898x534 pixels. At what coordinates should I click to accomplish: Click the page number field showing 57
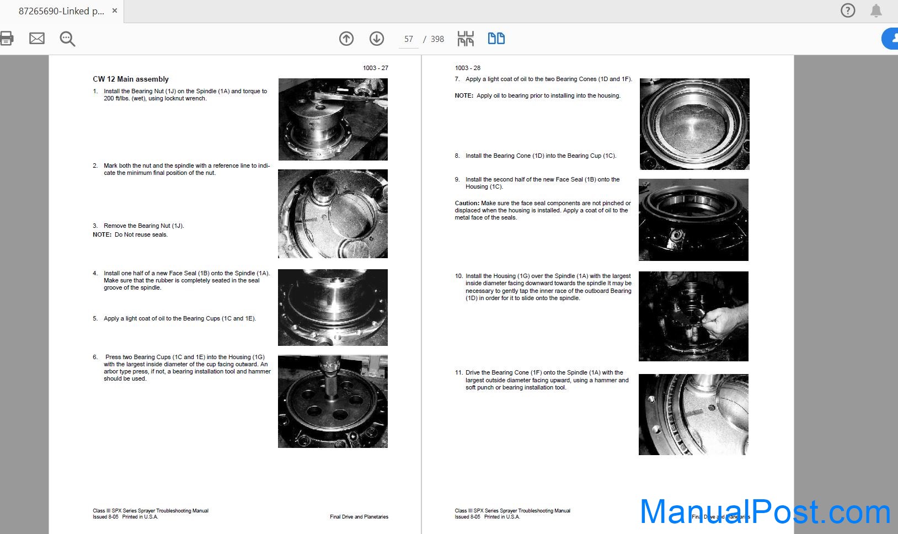(x=409, y=39)
